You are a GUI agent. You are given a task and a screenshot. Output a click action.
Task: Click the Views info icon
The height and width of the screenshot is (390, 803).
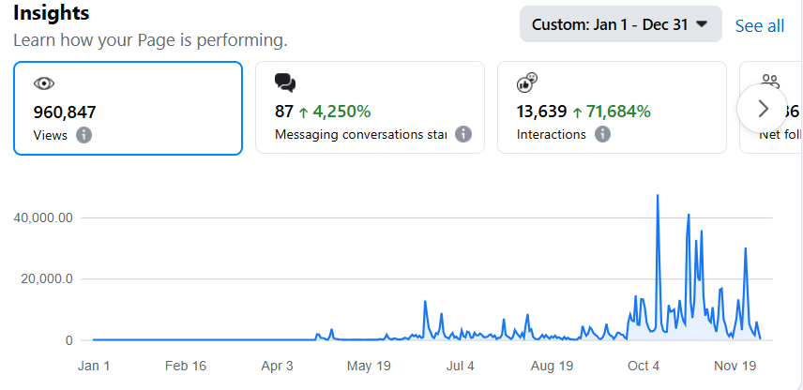(83, 135)
